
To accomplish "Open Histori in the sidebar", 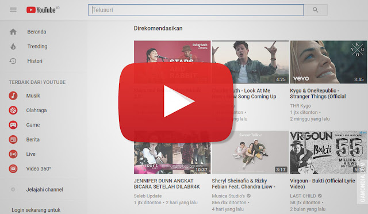I will pos(34,61).
